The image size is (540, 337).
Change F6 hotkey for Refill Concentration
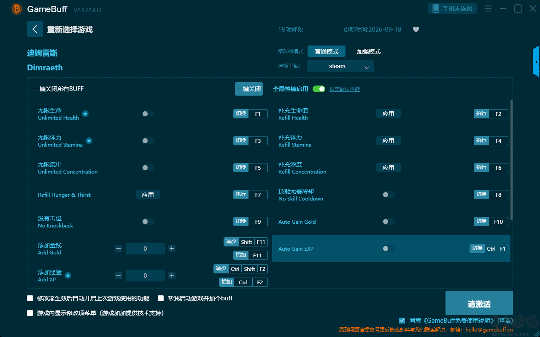[x=498, y=168]
